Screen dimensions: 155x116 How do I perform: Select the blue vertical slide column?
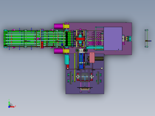point(81,61)
